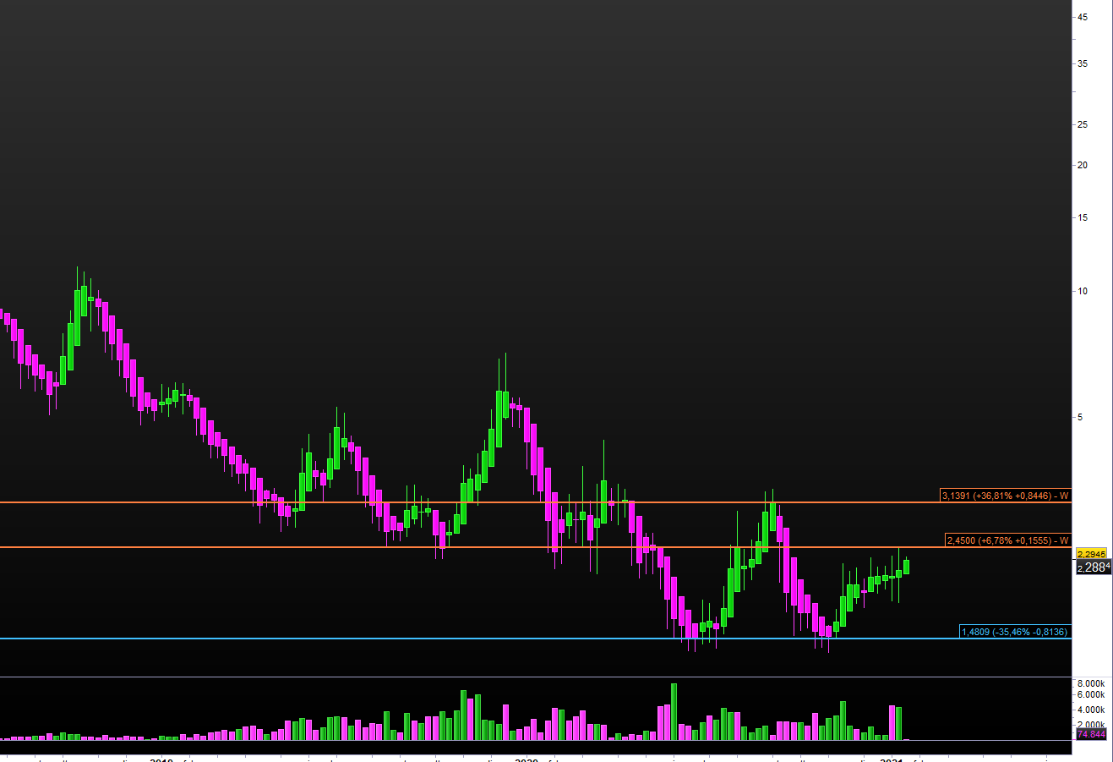The image size is (1113, 762).
Task: Click the magenta 74.844 volume value tag
Action: point(1091,734)
